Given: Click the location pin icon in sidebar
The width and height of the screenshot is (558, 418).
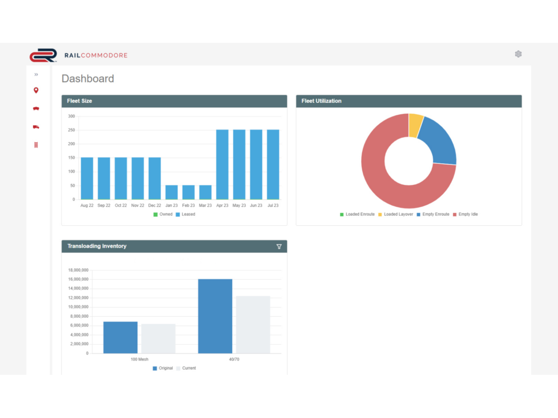Looking at the screenshot, I should point(36,90).
